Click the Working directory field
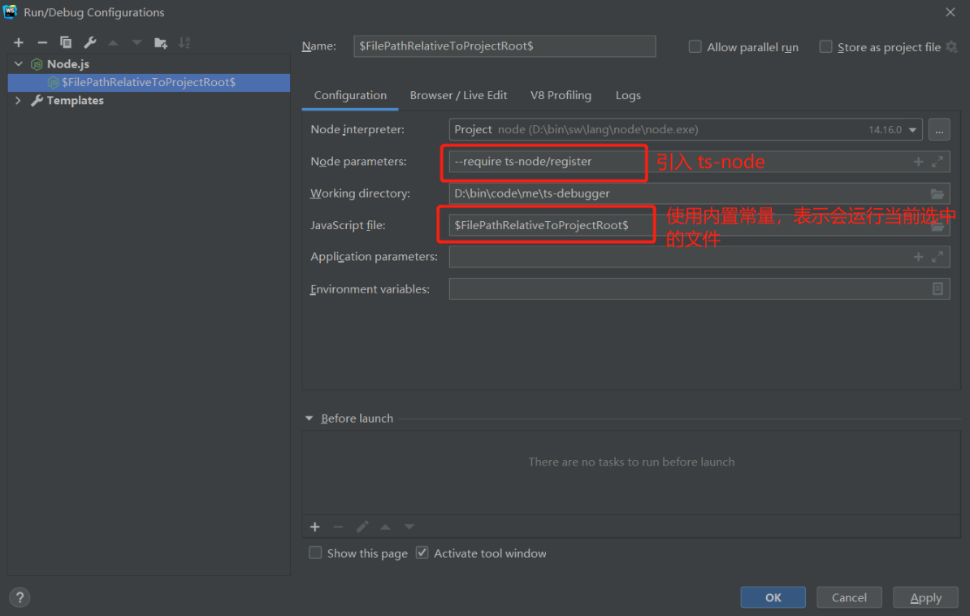The height and width of the screenshot is (616, 970). [x=691, y=193]
